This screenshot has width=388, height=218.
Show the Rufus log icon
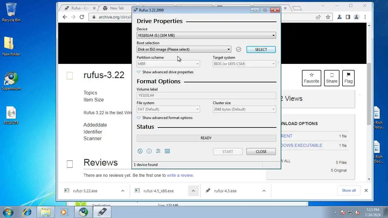[x=167, y=151]
